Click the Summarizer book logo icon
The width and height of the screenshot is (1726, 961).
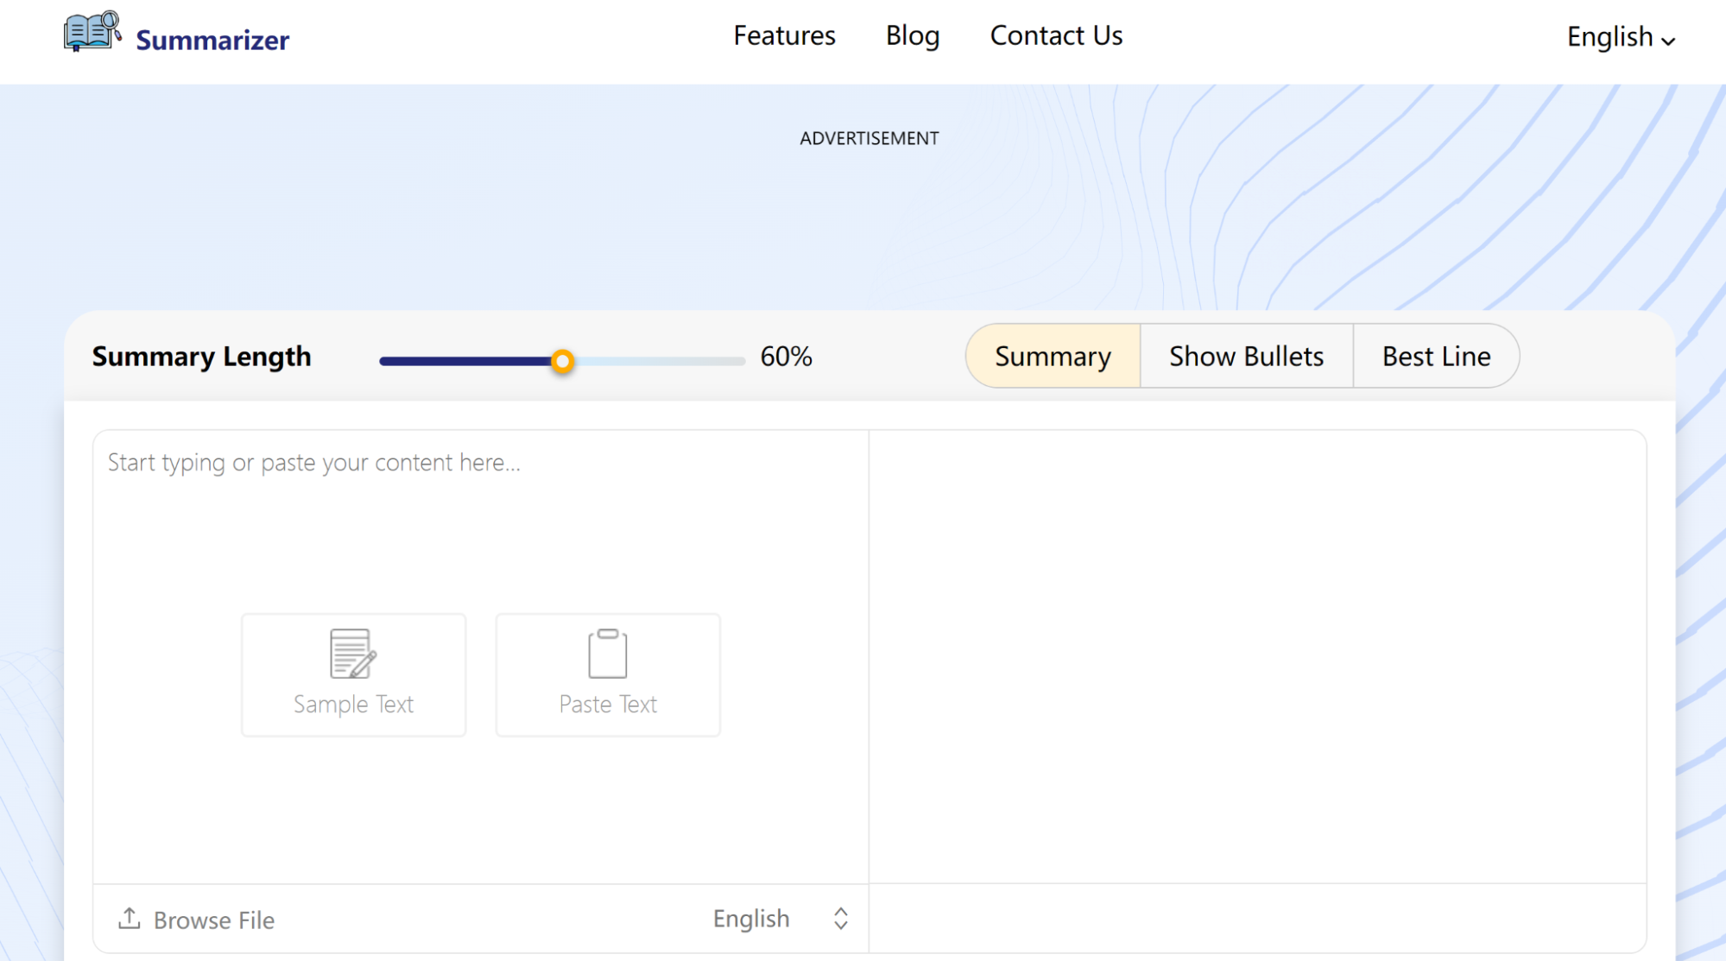point(92,32)
